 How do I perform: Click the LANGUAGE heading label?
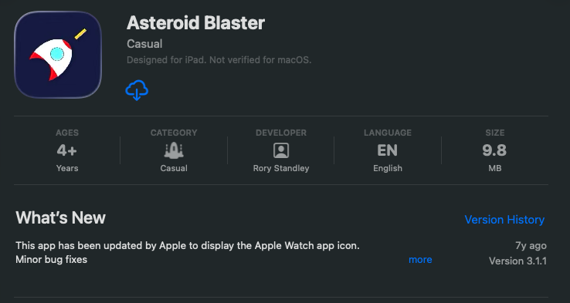(x=388, y=133)
